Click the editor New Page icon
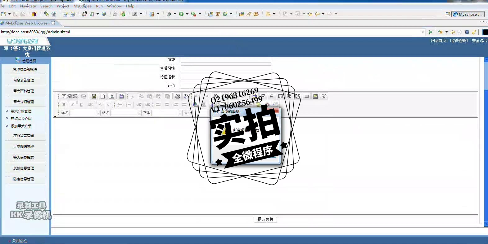This screenshot has width=488, height=244. [x=103, y=96]
